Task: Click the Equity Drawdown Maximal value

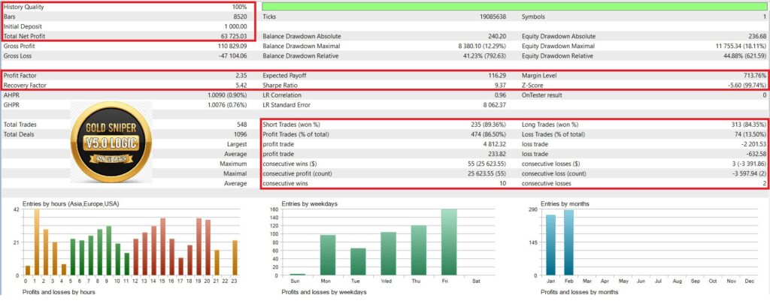Action: coord(737,46)
